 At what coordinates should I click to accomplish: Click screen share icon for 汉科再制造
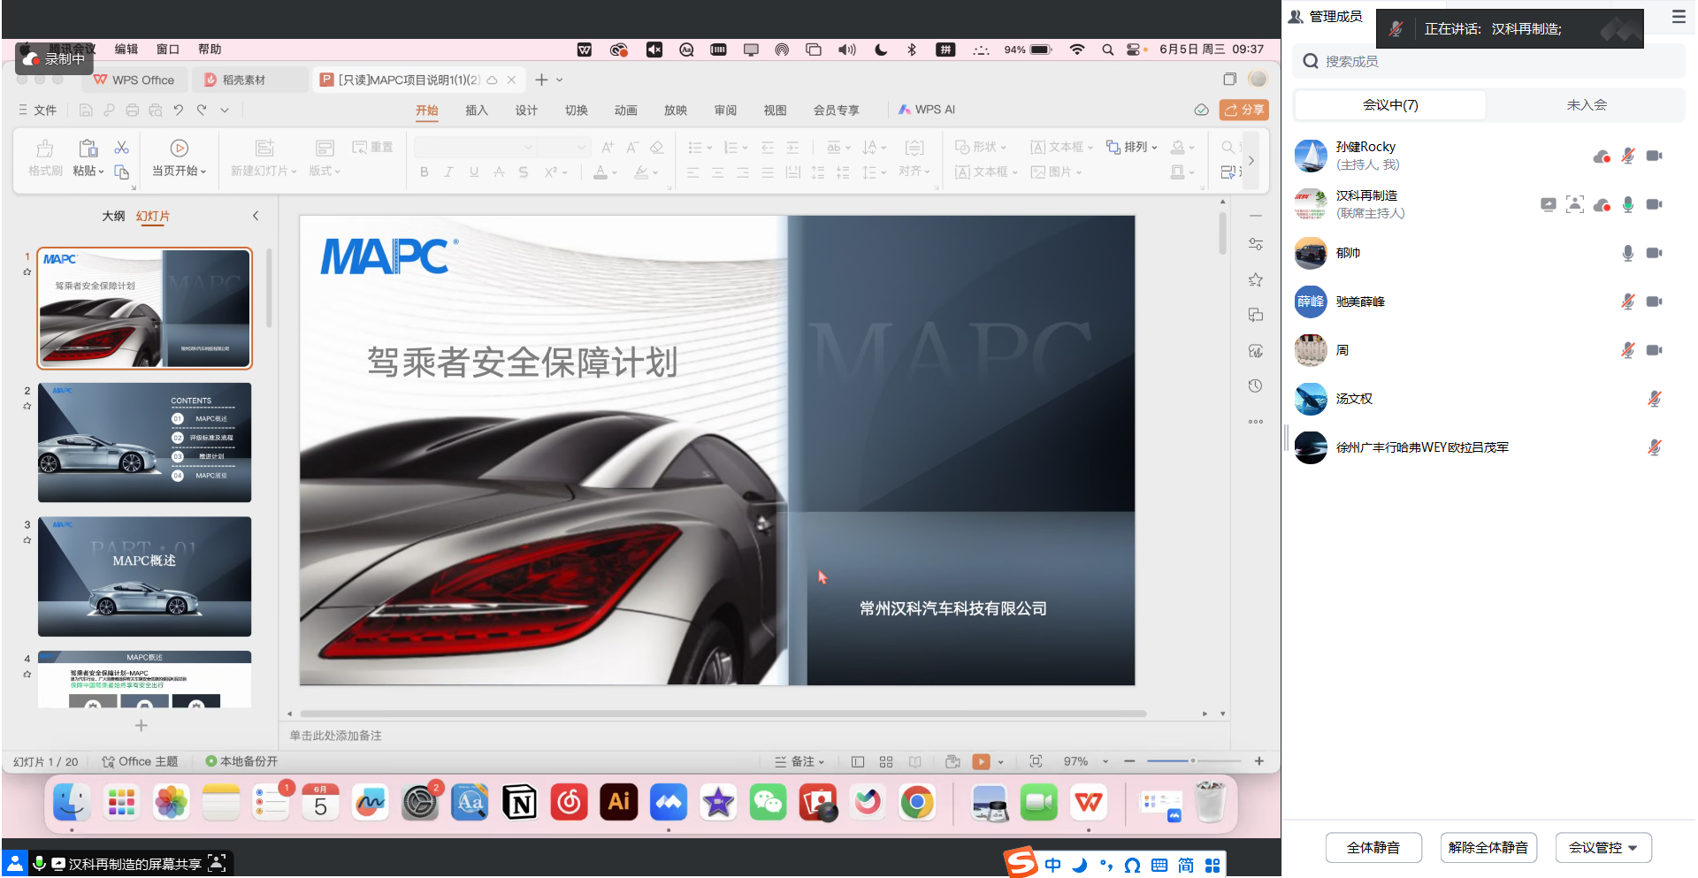(1549, 205)
